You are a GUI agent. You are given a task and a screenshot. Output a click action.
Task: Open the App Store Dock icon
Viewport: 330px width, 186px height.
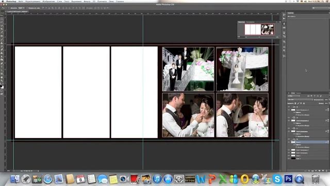click(168, 179)
